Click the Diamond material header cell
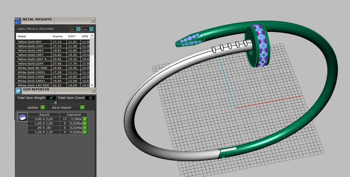Image resolution: width=350 pixels, height=177 pixels. 73,115
